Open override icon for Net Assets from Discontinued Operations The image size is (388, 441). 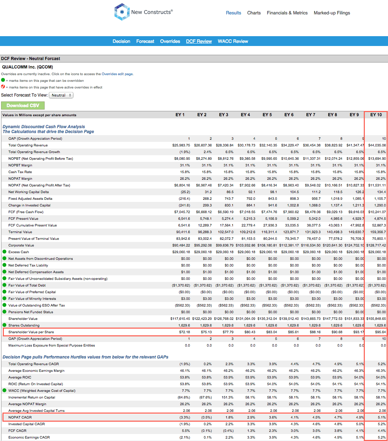pos(5,258)
